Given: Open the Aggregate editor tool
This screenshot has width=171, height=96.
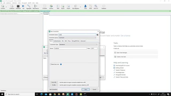Looking at the screenshot, I should (29, 7).
